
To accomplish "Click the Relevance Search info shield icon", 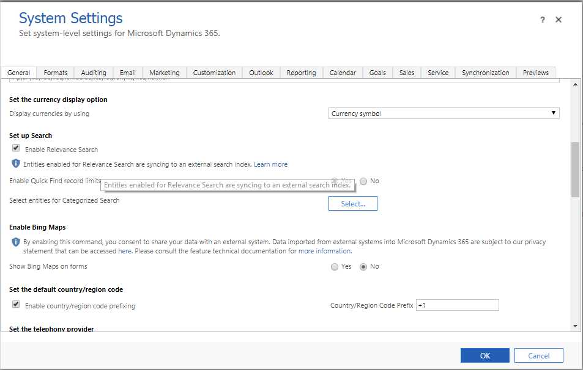I will click(x=16, y=164).
